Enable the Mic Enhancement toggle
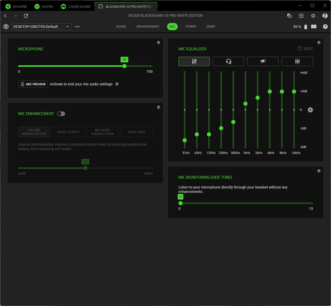Image resolution: width=331 pixels, height=306 pixels. tap(61, 114)
